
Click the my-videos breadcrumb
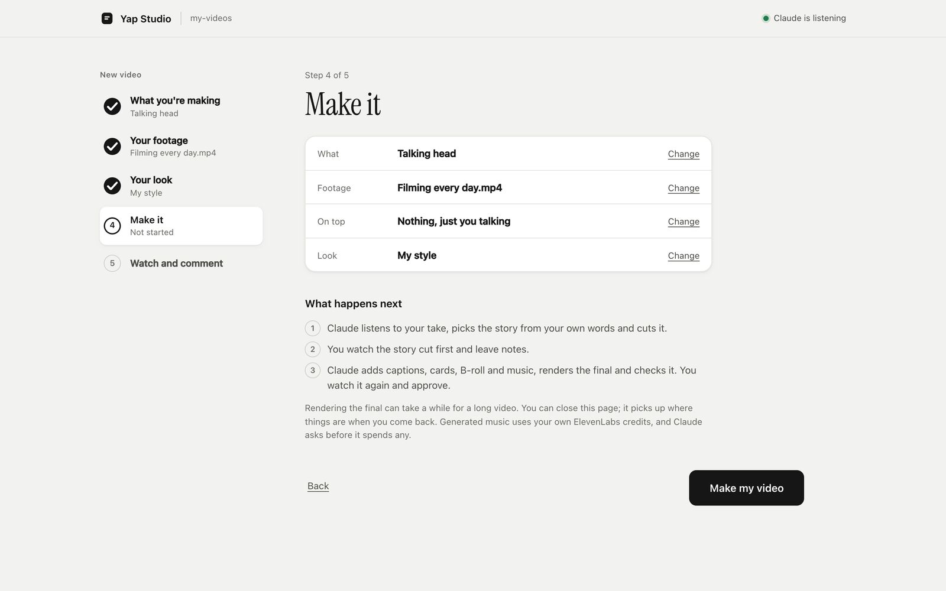pyautogui.click(x=211, y=18)
